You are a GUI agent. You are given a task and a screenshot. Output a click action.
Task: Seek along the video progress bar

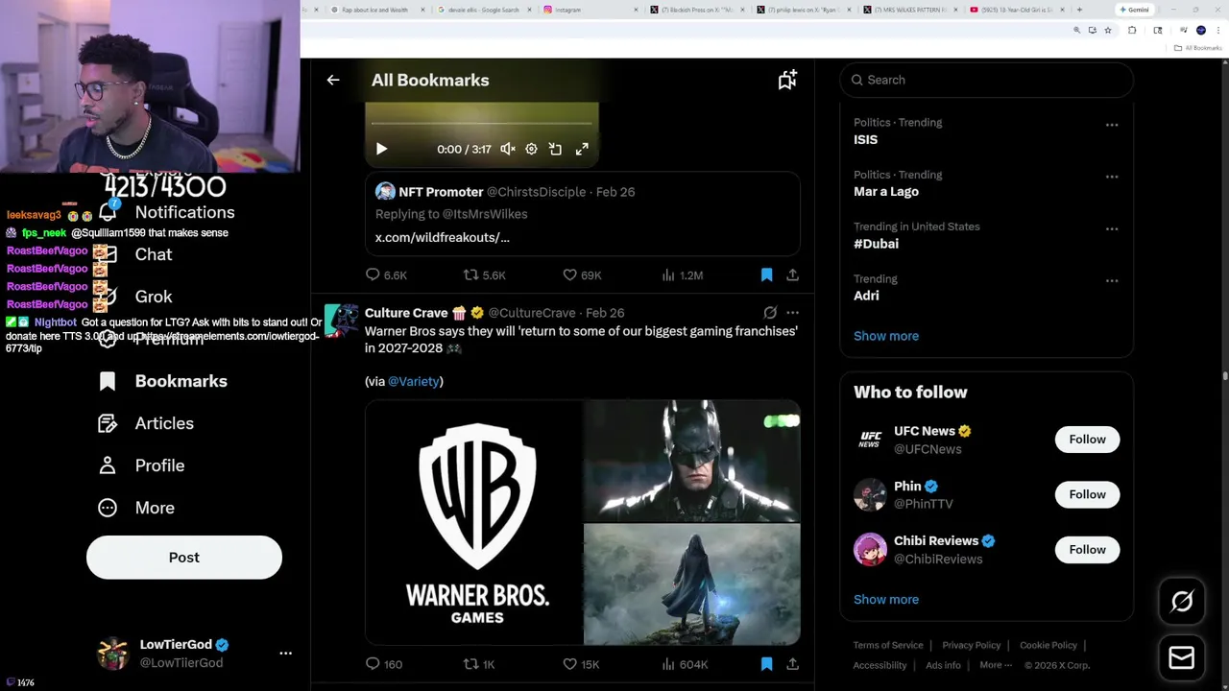[482, 124]
